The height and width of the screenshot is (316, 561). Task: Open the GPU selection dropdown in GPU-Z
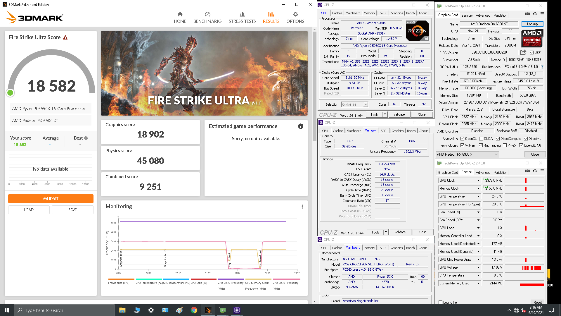(467, 154)
